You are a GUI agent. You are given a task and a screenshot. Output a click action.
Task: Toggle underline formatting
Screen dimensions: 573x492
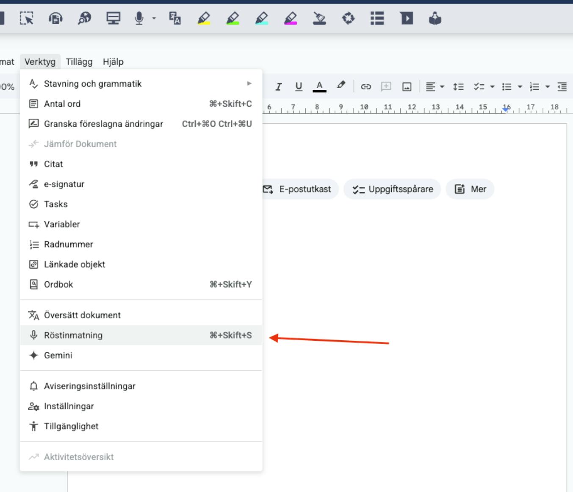[x=299, y=87]
